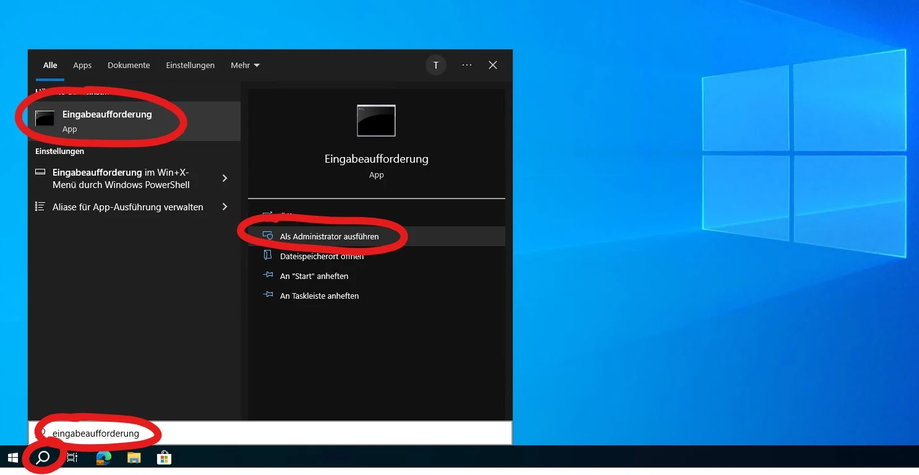The image size is (919, 475).
Task: Switch to the Dokumente tab
Action: point(129,65)
